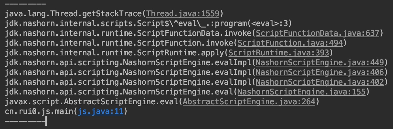Go to NashornScriptEngine.java:402 source

coord(320,82)
